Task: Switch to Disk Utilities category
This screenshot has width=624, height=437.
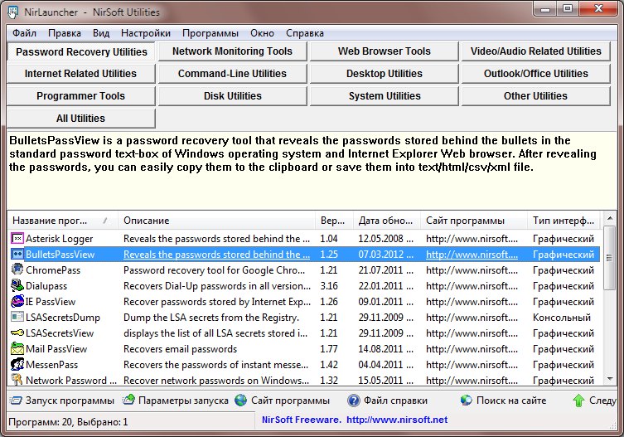Action: coord(232,96)
